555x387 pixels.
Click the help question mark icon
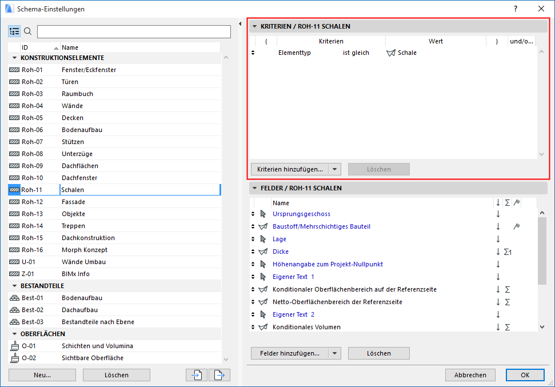pos(516,9)
